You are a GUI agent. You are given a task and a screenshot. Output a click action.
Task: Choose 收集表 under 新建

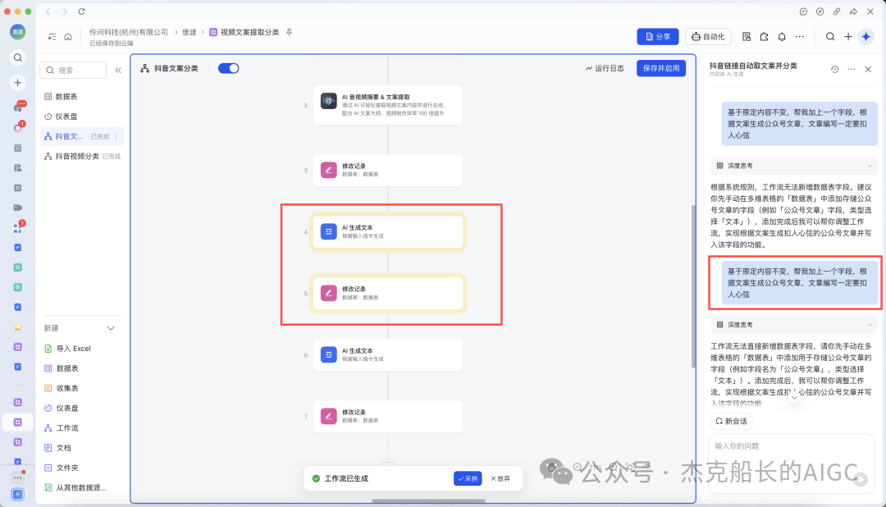[81, 388]
